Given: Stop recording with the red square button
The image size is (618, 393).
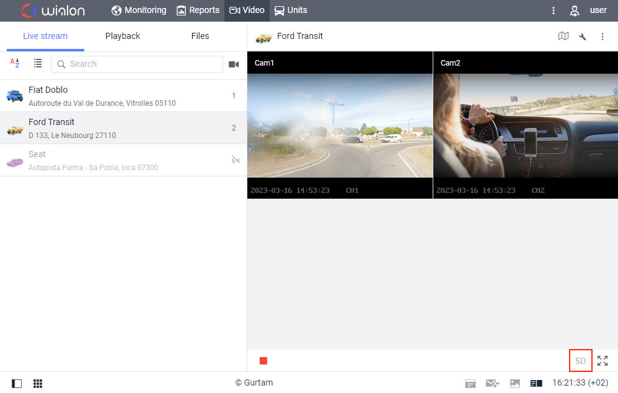Looking at the screenshot, I should pos(263,360).
